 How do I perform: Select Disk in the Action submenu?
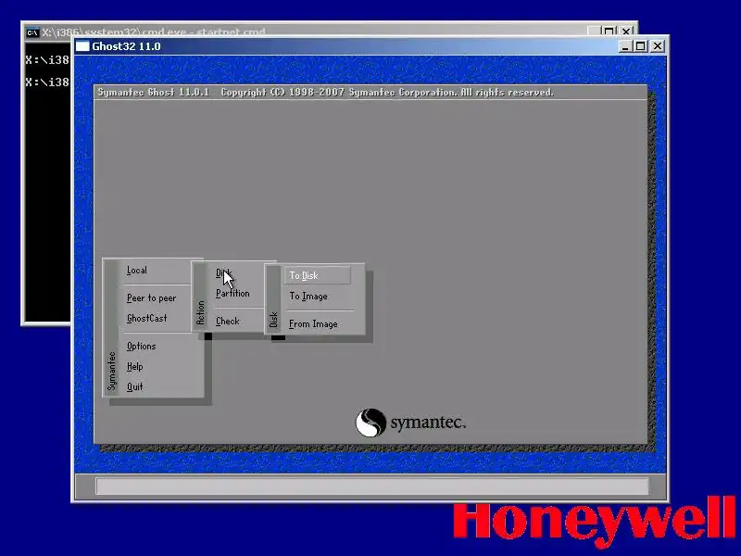pos(222,272)
